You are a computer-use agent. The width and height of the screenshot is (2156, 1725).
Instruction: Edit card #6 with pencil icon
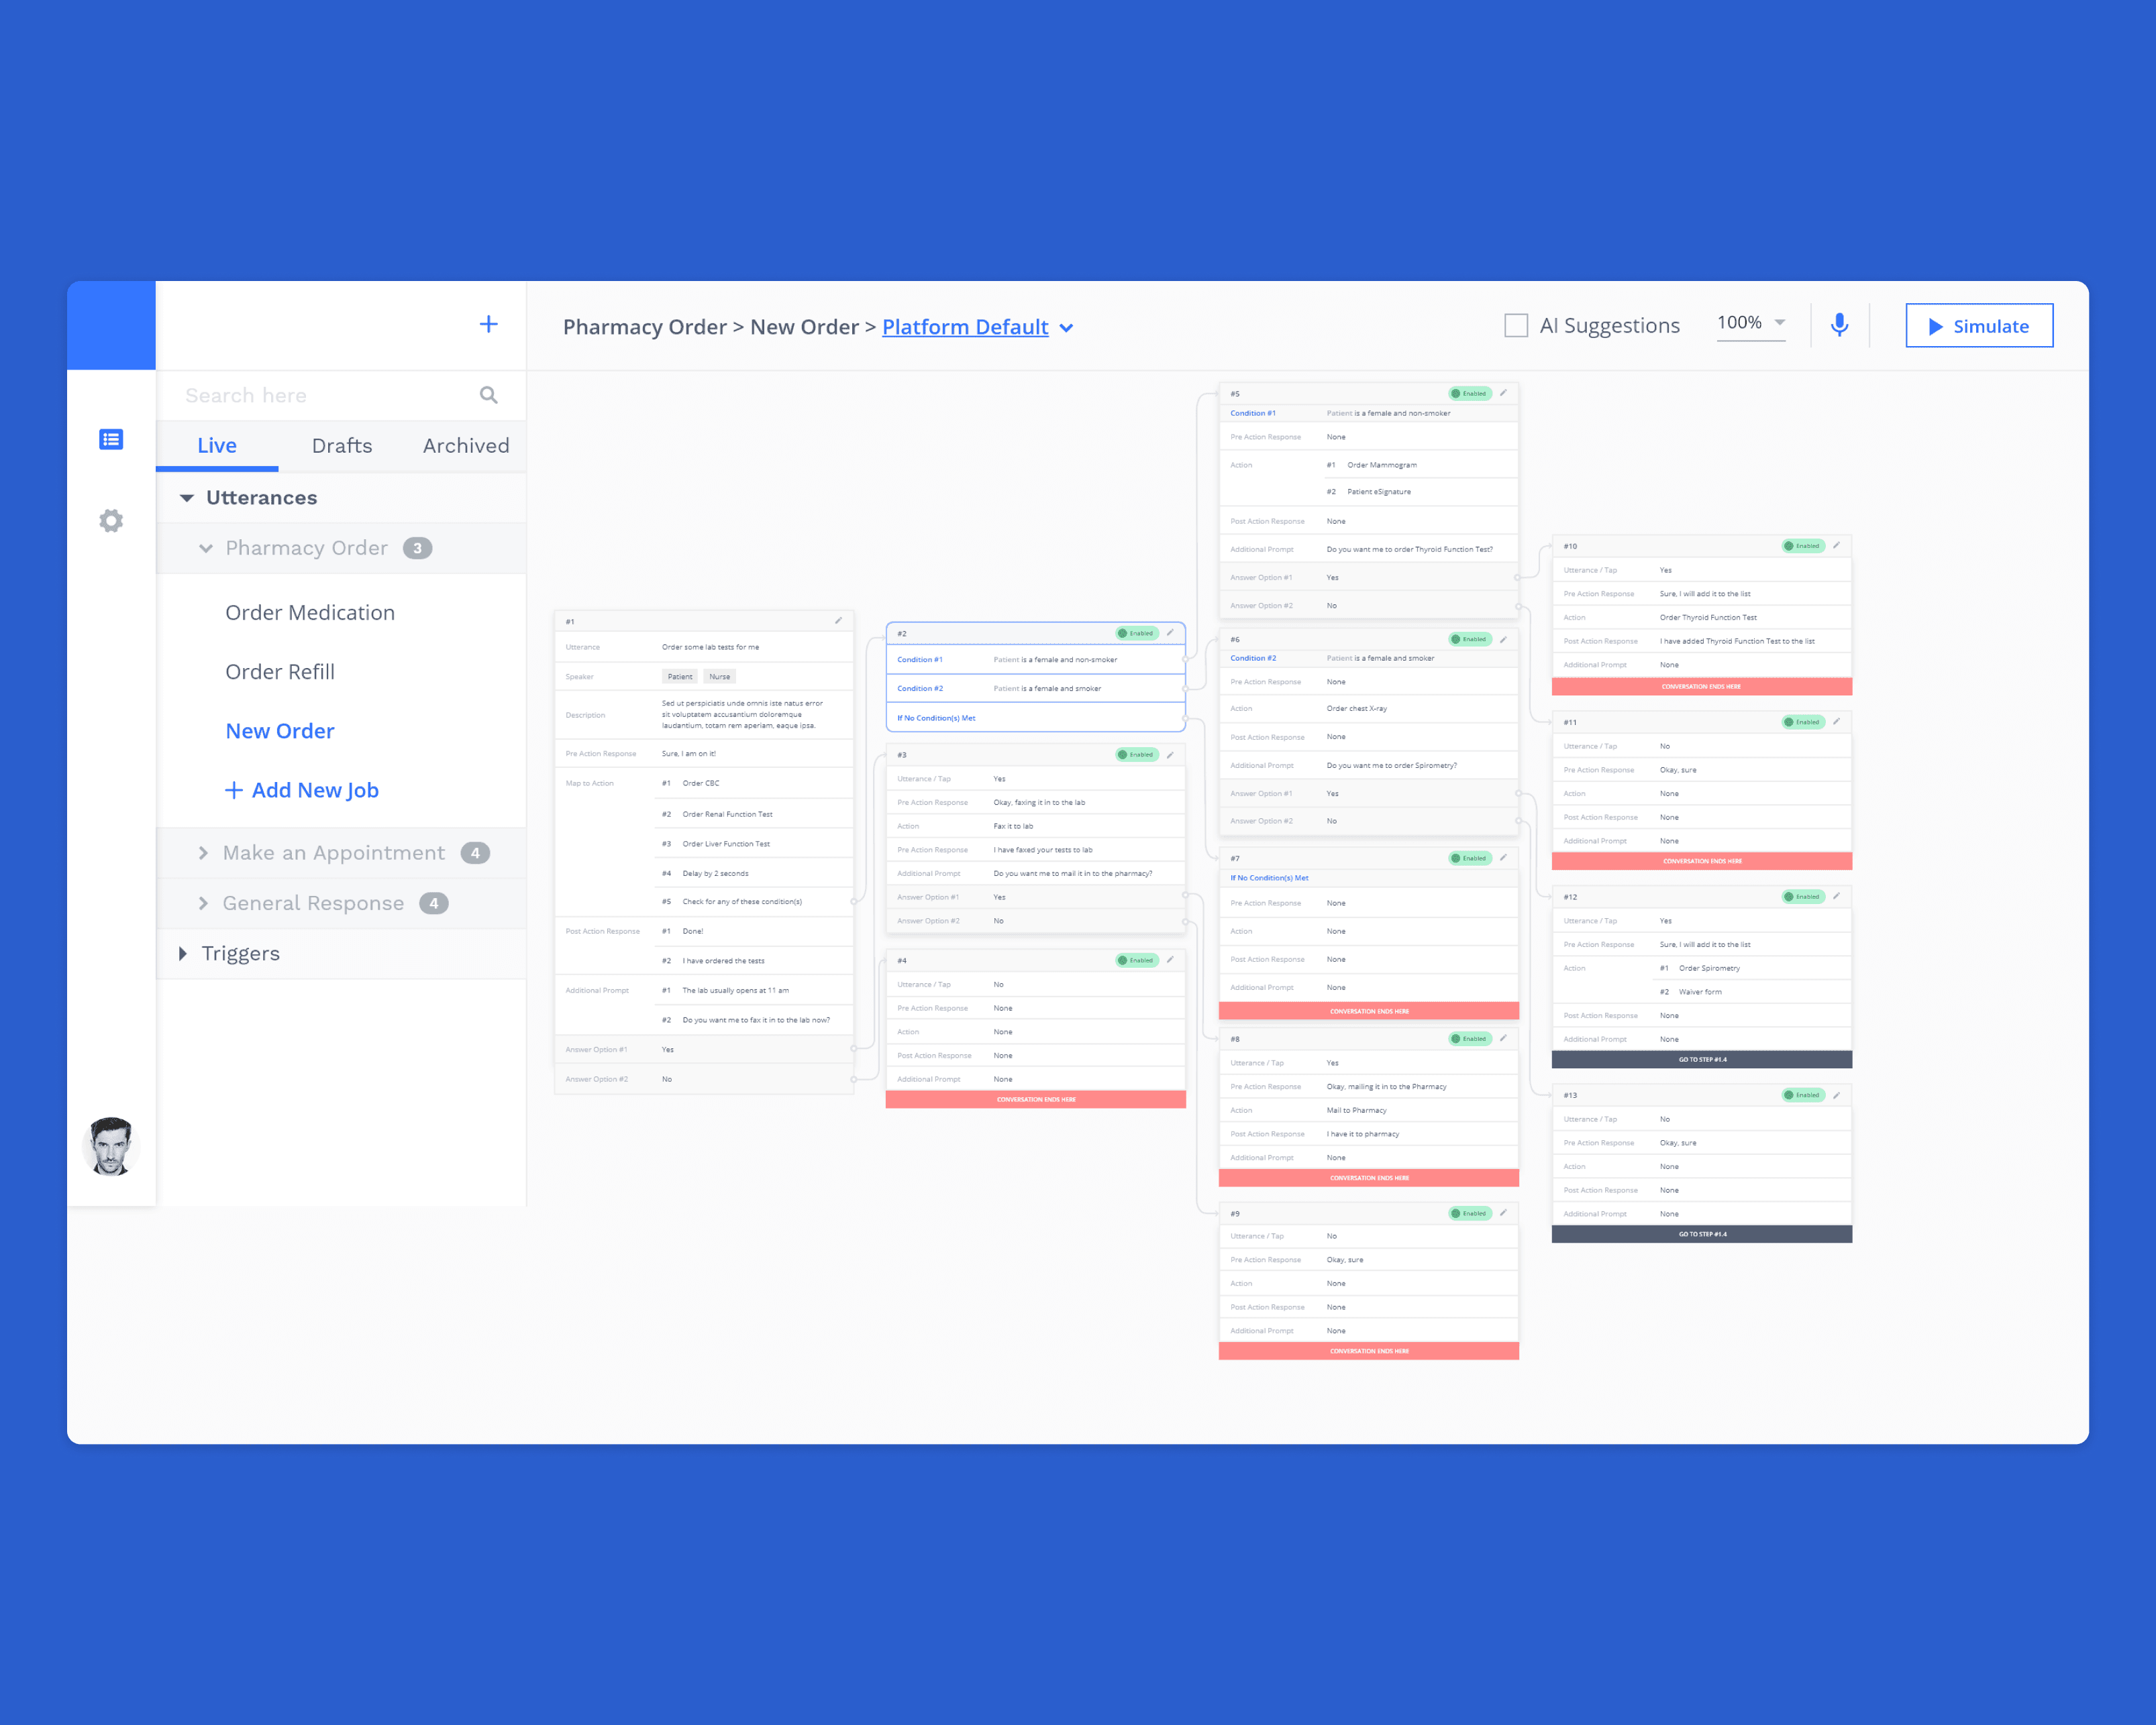click(1503, 638)
